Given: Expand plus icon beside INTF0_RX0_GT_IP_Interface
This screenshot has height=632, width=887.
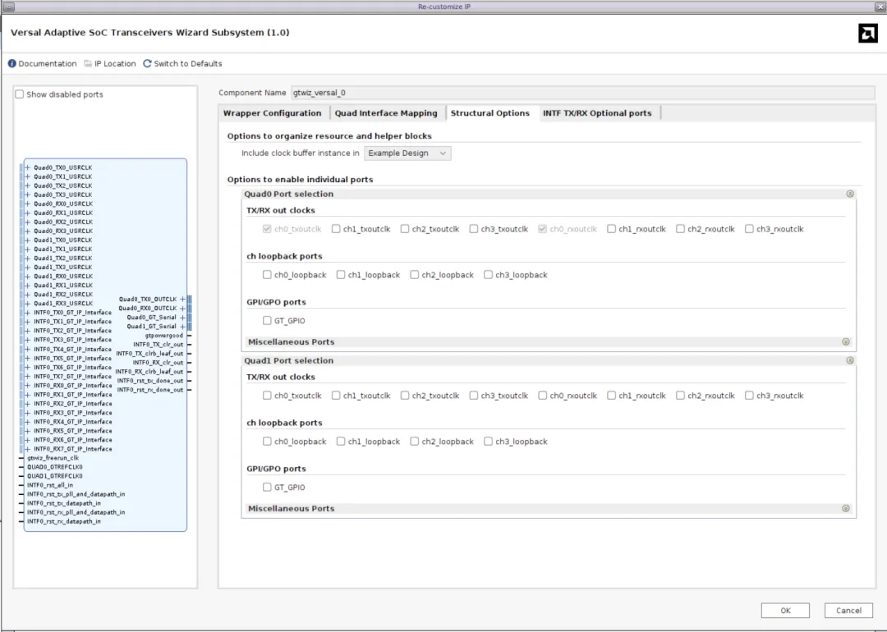Looking at the screenshot, I should (27, 386).
